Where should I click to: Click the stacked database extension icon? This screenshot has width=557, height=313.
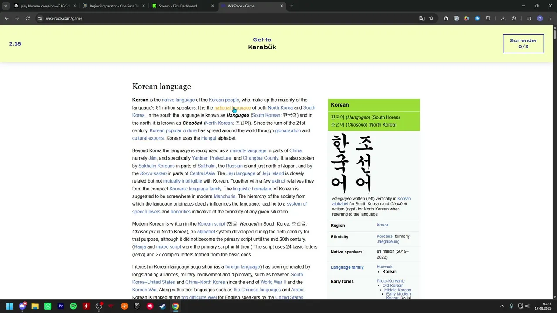[446, 18]
